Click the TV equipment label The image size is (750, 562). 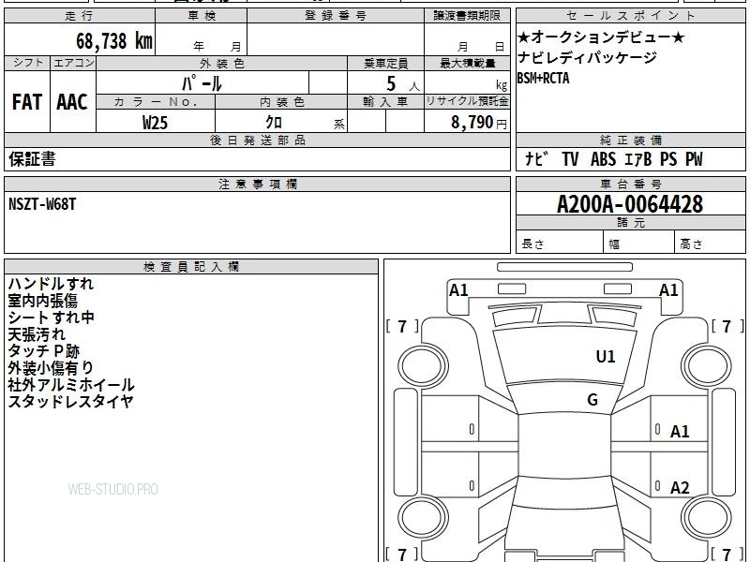pyautogui.click(x=570, y=158)
